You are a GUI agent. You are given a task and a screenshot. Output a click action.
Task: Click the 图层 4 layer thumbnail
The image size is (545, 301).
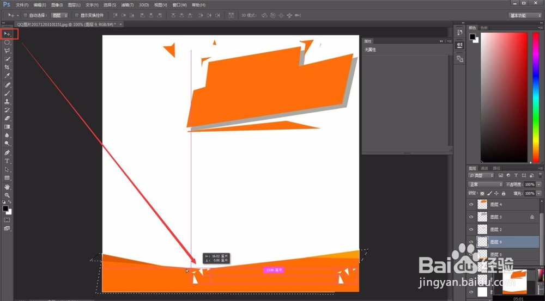[482, 205]
